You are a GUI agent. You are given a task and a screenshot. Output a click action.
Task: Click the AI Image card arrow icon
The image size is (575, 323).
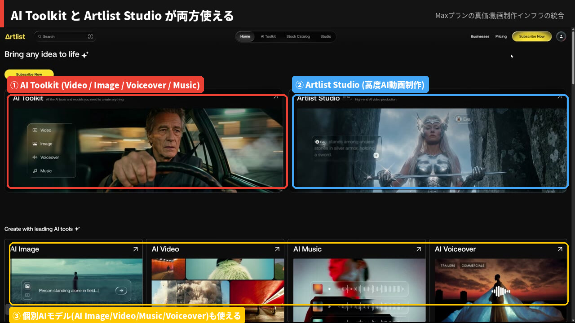[135, 249]
